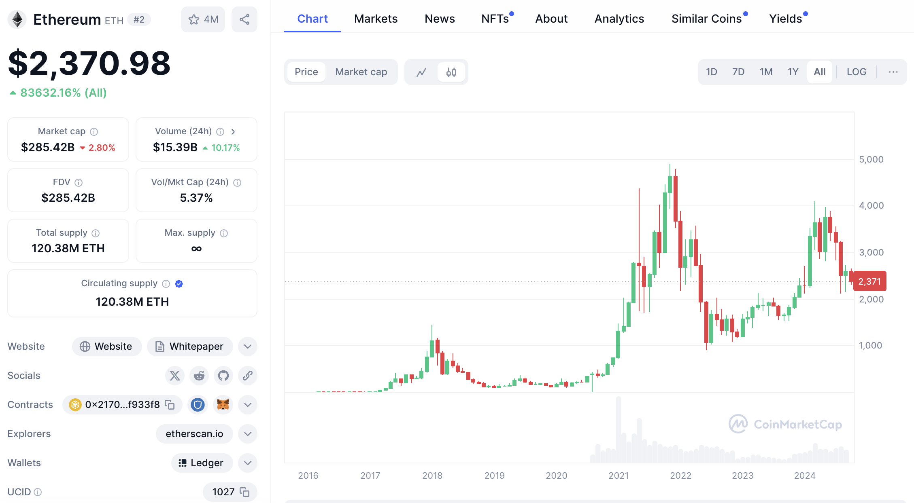Open Ethereum's X (Twitter) social link

[175, 376]
